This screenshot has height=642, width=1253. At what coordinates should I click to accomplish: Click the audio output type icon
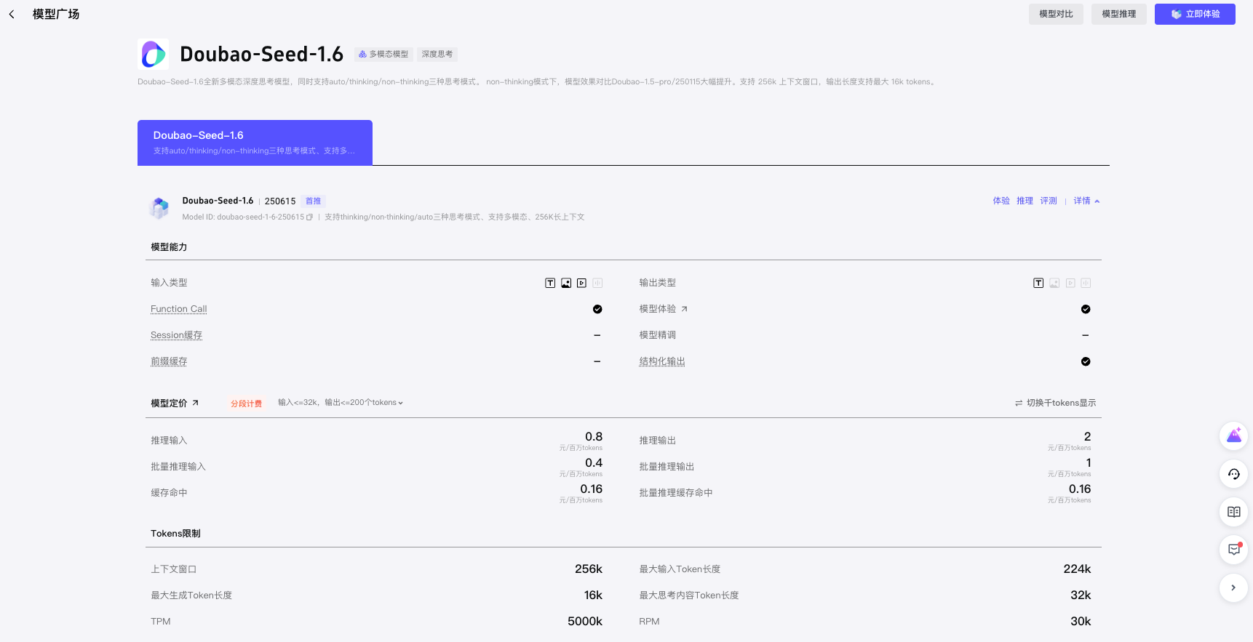pos(1086,283)
